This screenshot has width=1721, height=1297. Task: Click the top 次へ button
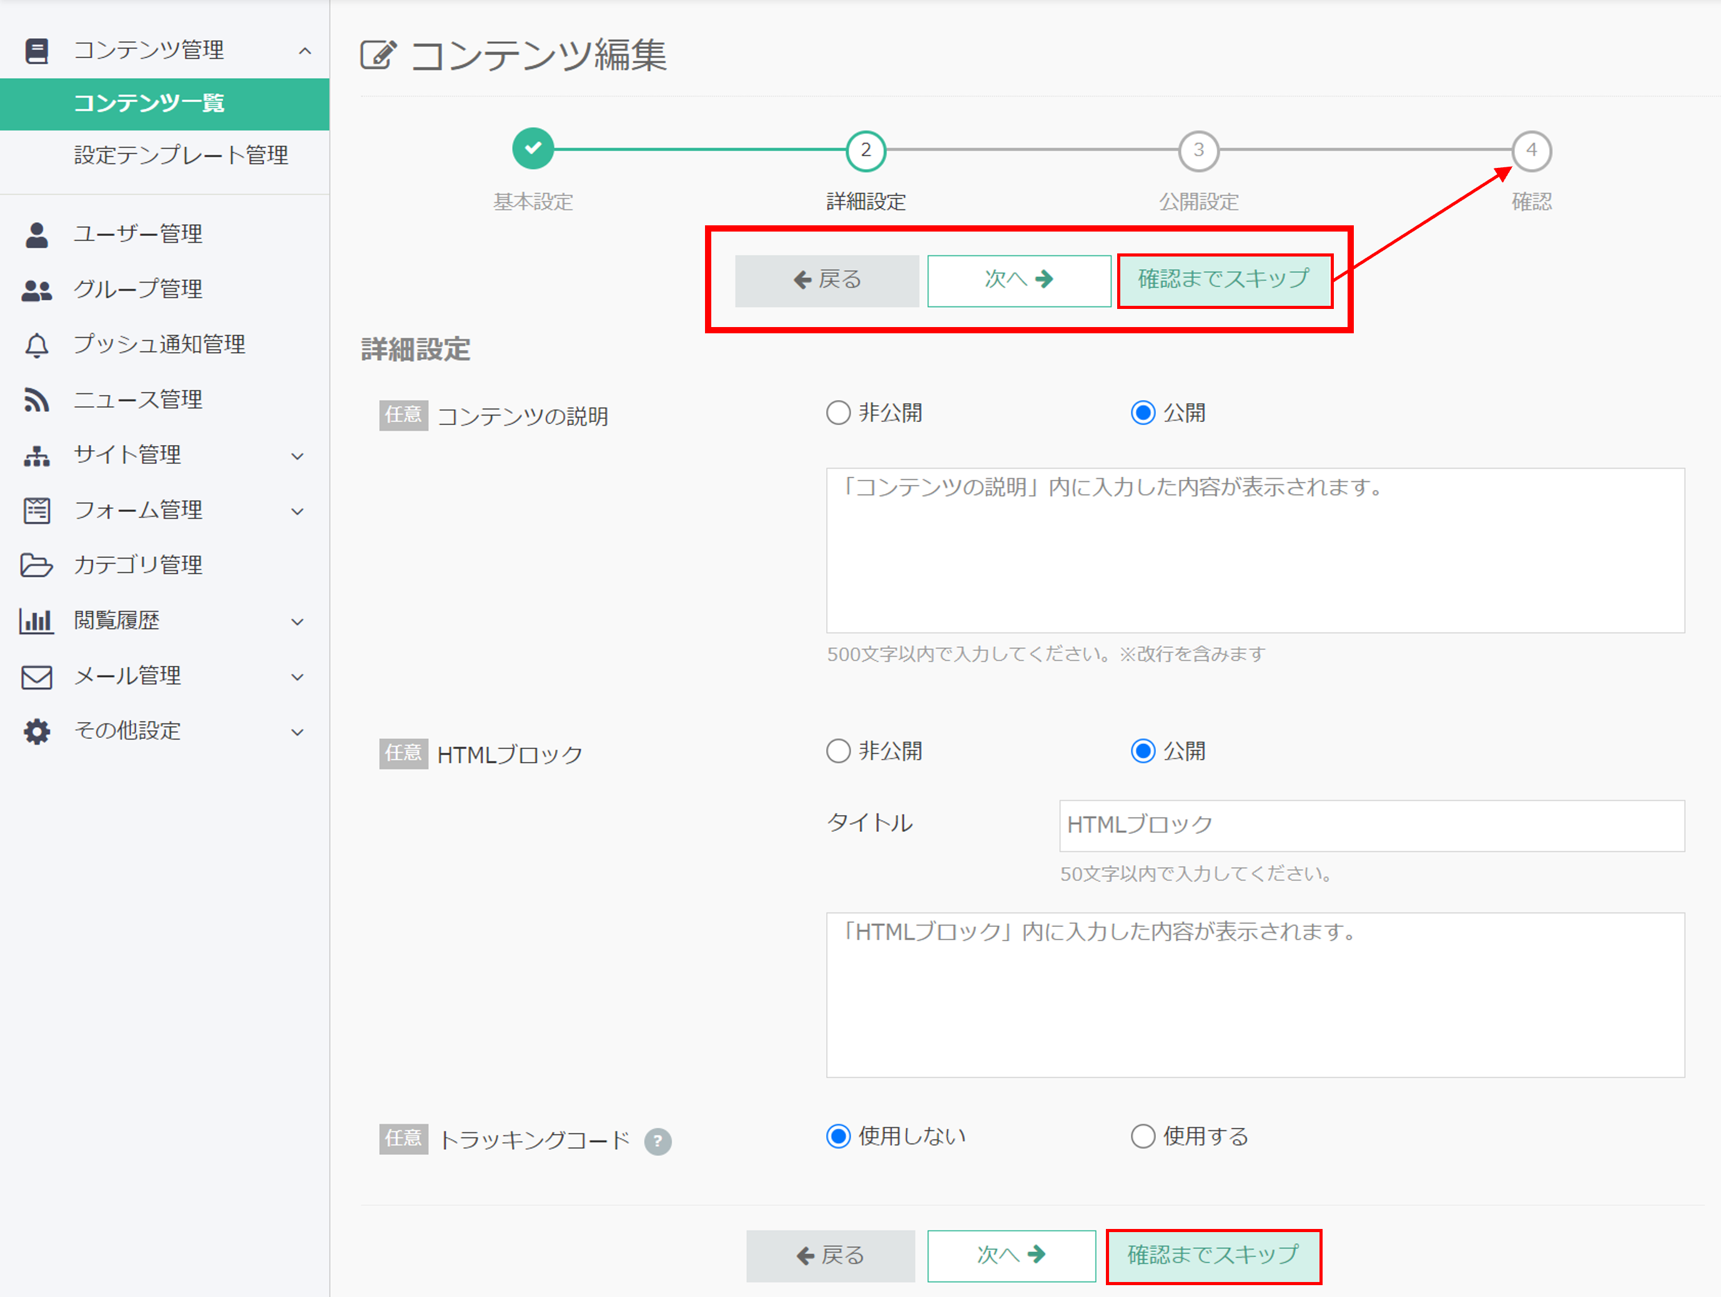pos(1018,281)
